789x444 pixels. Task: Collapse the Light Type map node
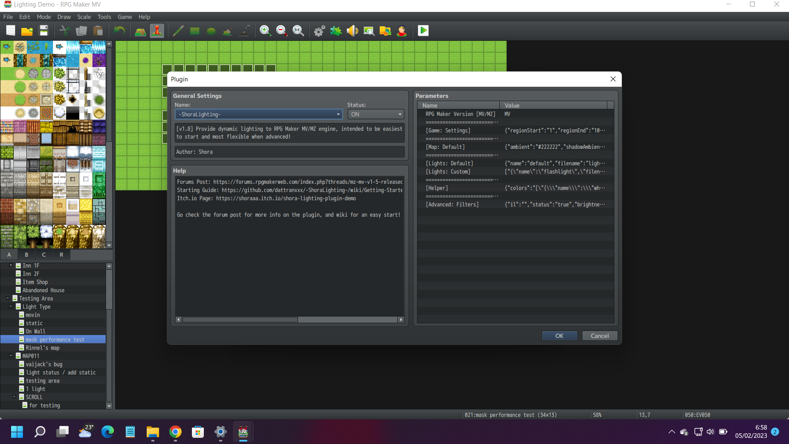[11, 307]
